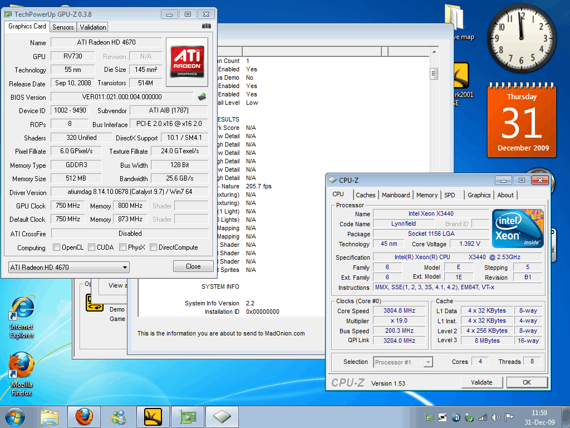Enable the OpenCL checkbox
Viewport: 570px width, 428px height.
coord(57,247)
